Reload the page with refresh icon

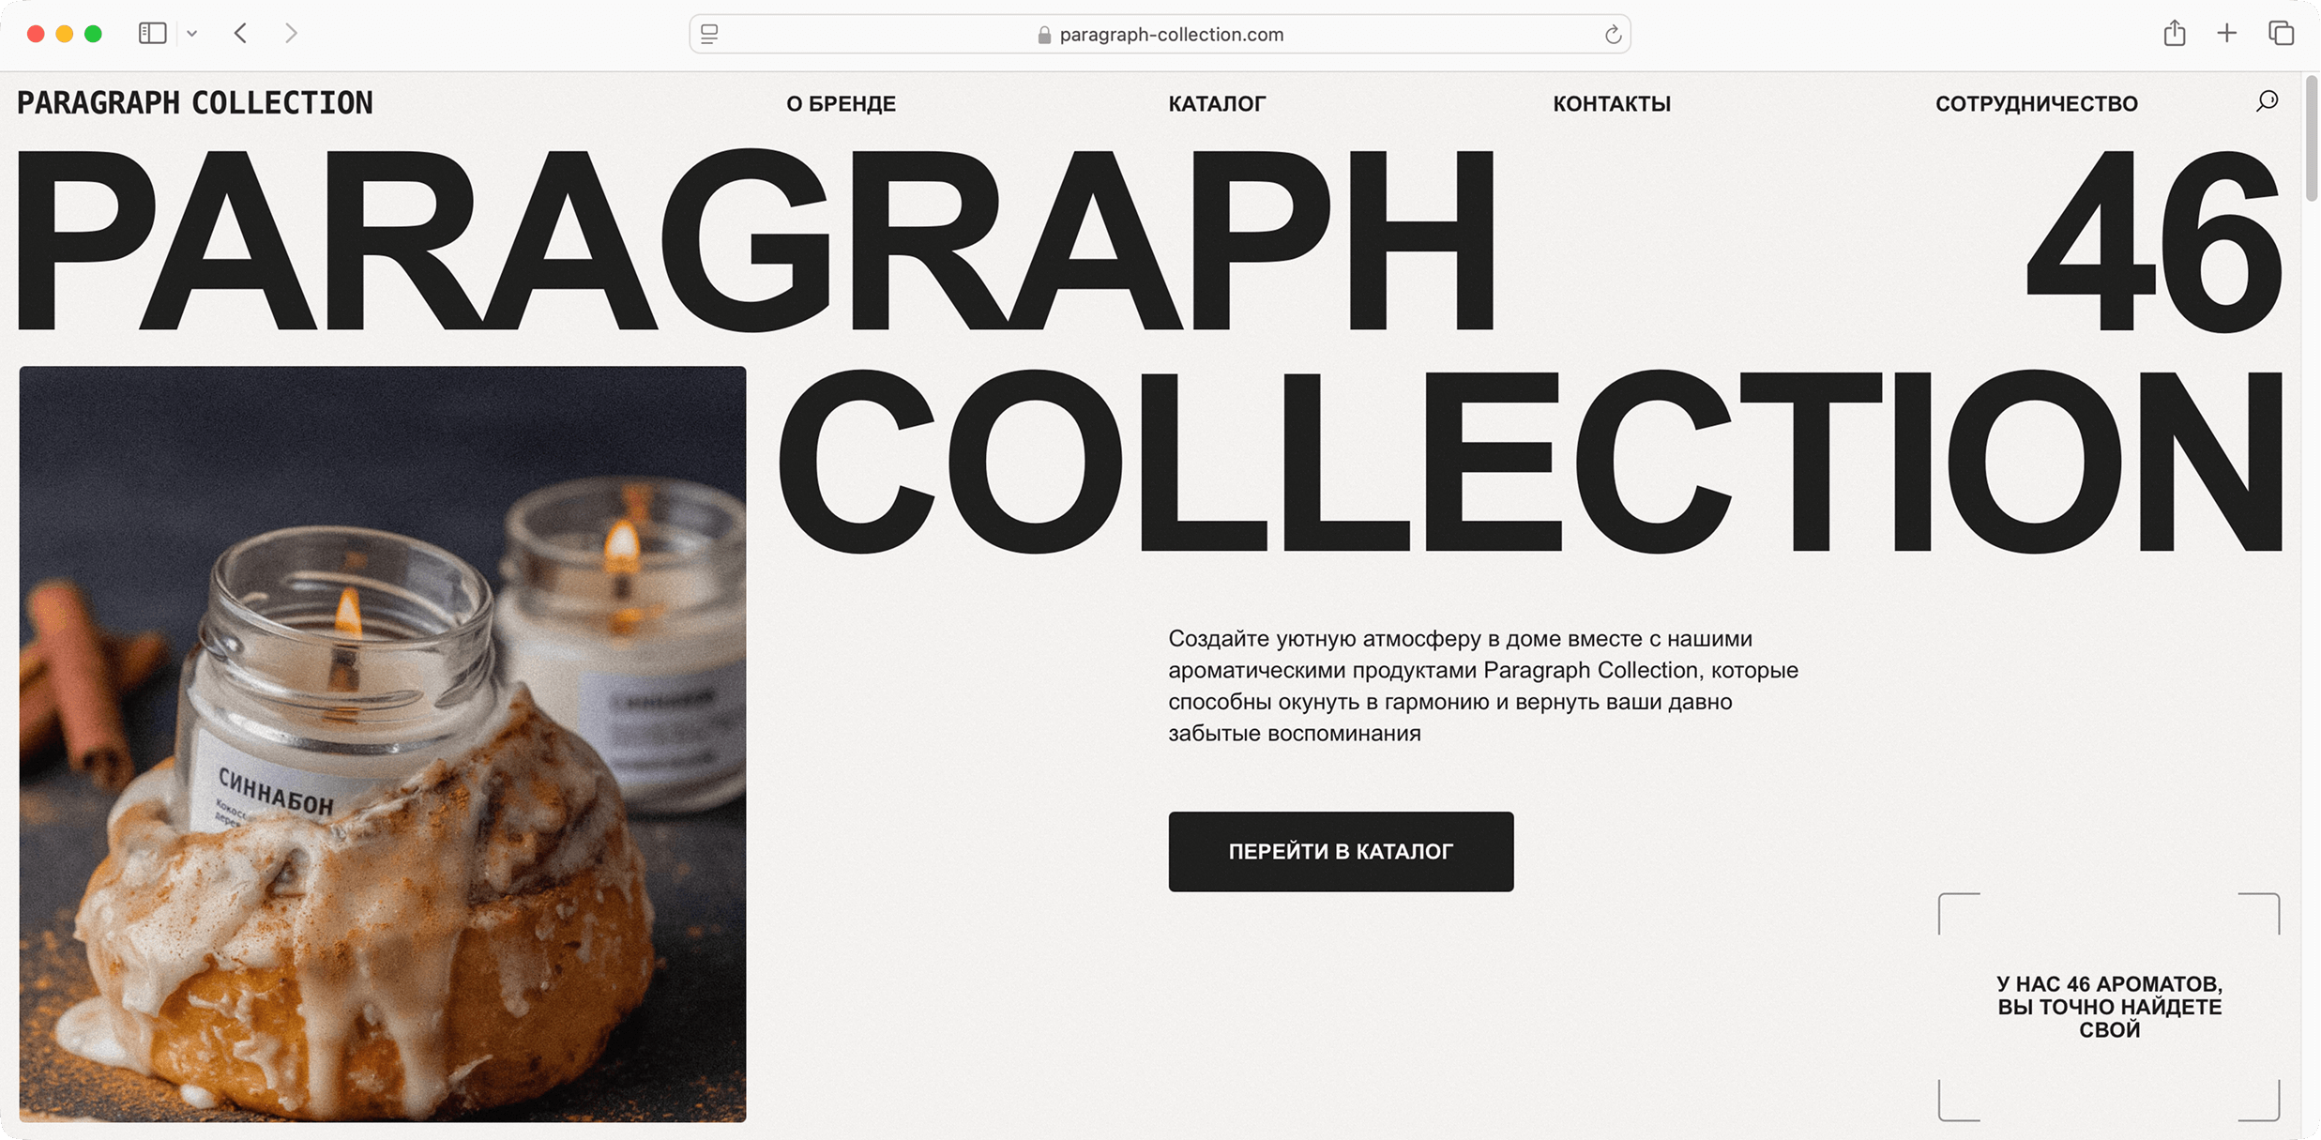pyautogui.click(x=1613, y=35)
